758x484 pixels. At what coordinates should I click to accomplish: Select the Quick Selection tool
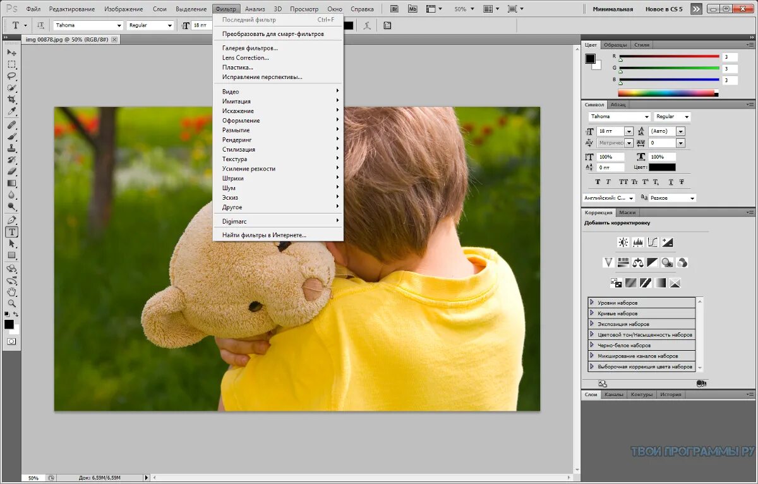(x=11, y=88)
